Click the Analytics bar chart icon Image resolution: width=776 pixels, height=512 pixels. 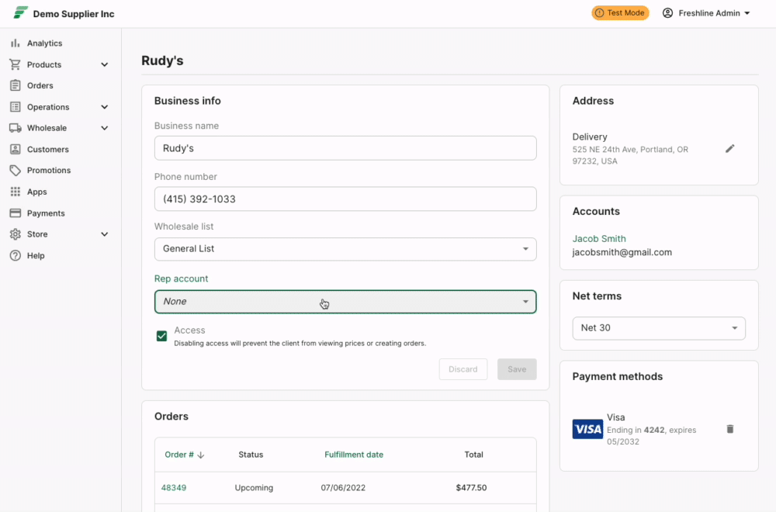15,43
